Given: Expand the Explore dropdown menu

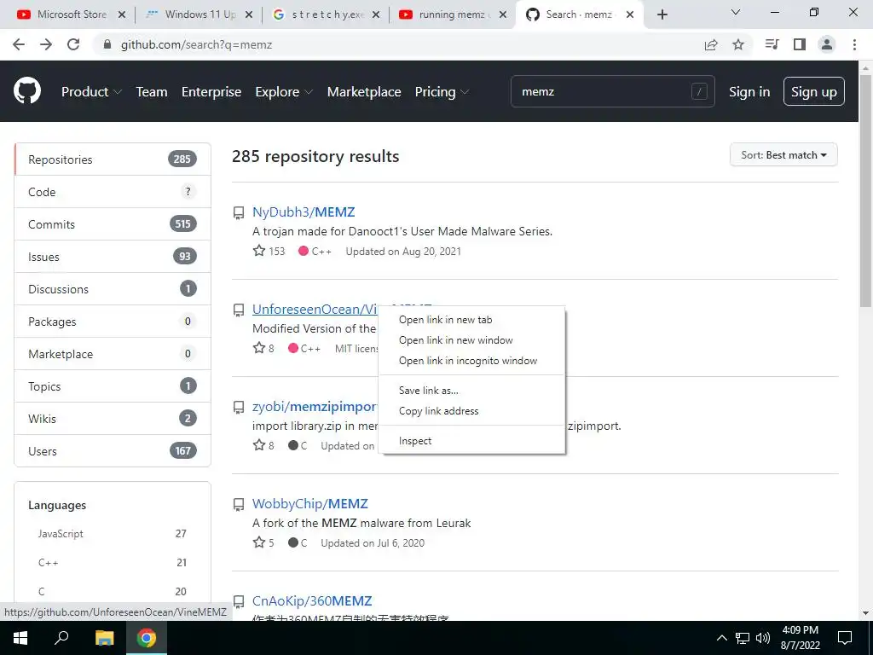Looking at the screenshot, I should coord(284,92).
